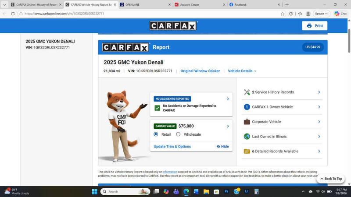
Task: Click the No Accidents Reported badge
Action: pyautogui.click(x=172, y=99)
